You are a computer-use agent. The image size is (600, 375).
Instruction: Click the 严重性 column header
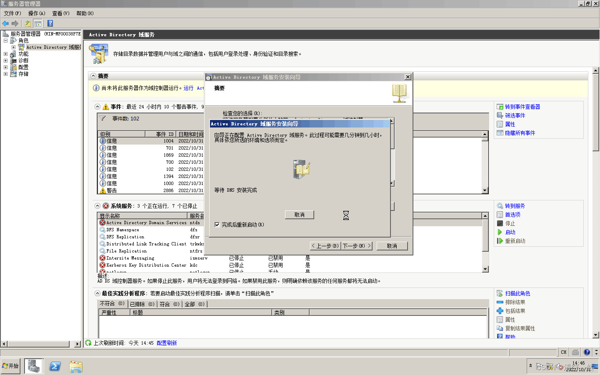115,312
